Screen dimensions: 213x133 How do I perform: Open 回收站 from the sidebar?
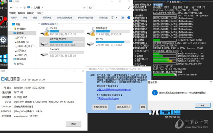[19, 64]
